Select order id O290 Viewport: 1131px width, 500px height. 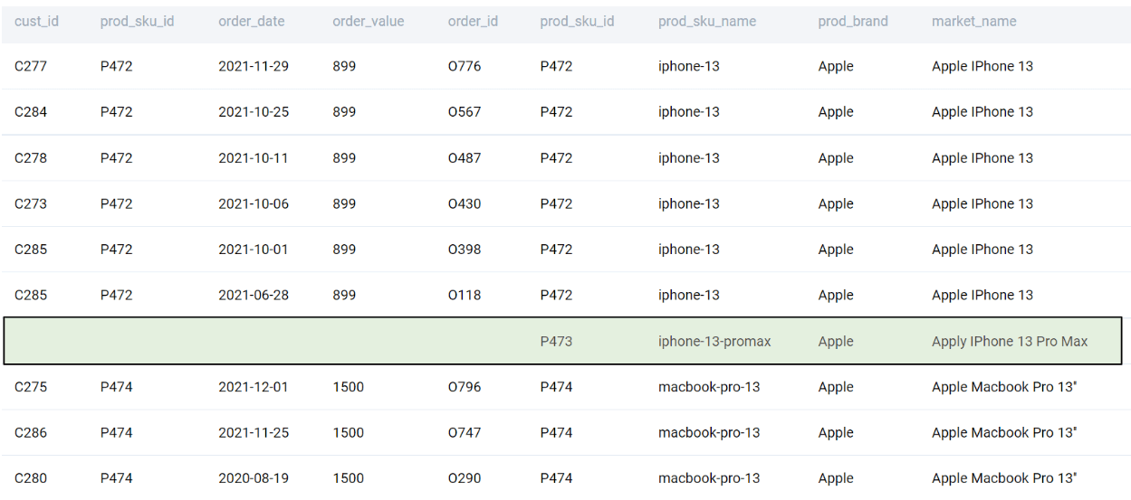[465, 478]
